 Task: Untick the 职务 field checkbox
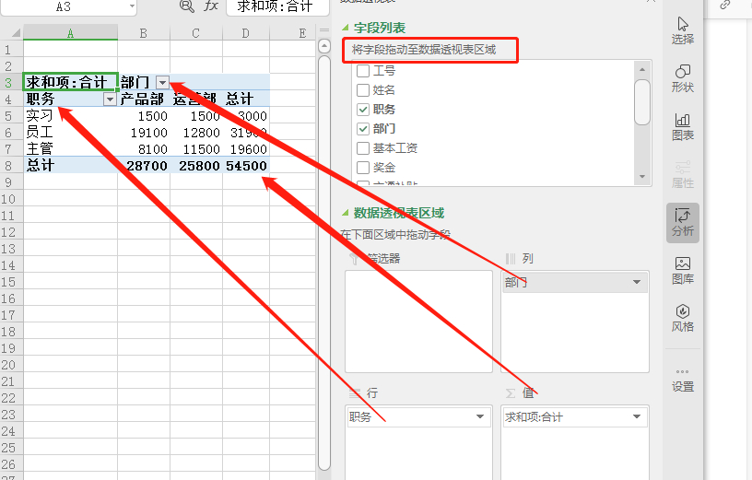pos(363,110)
